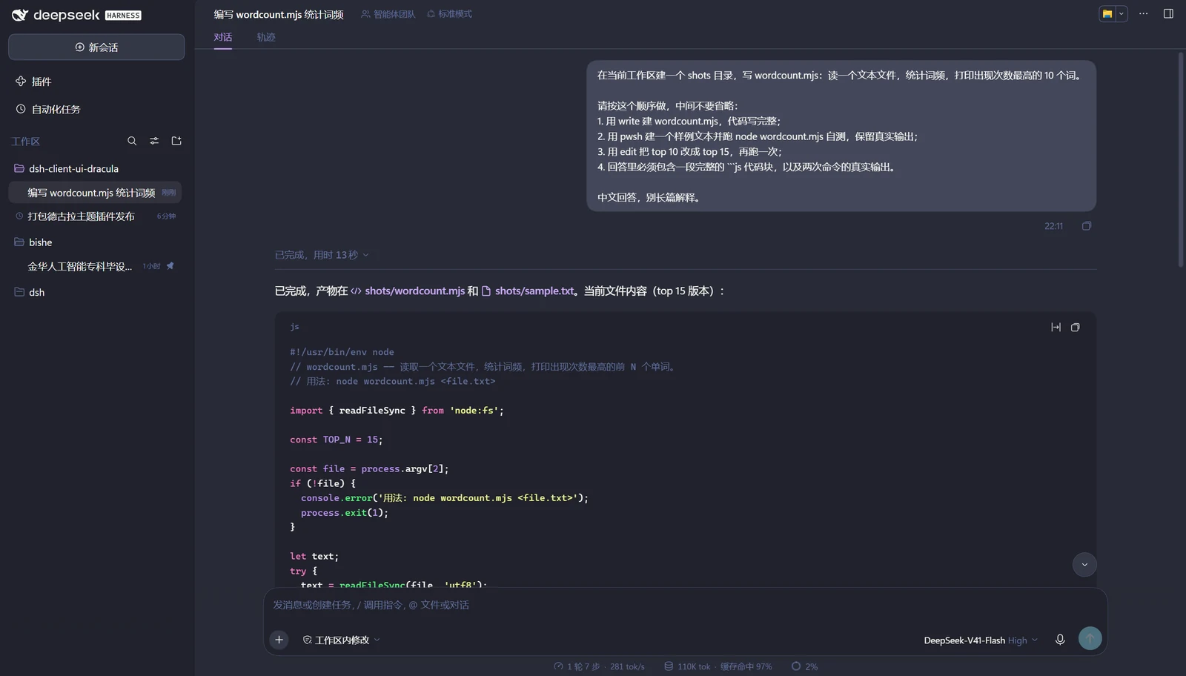
Task: Open the more options ellipsis menu
Action: [x=1144, y=13]
